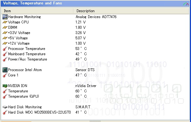
Task: Click the NVIDIA ION graphics card icon
Action: click(5, 86)
